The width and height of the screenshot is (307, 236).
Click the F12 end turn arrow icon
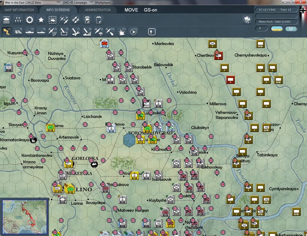pyautogui.click(x=133, y=31)
